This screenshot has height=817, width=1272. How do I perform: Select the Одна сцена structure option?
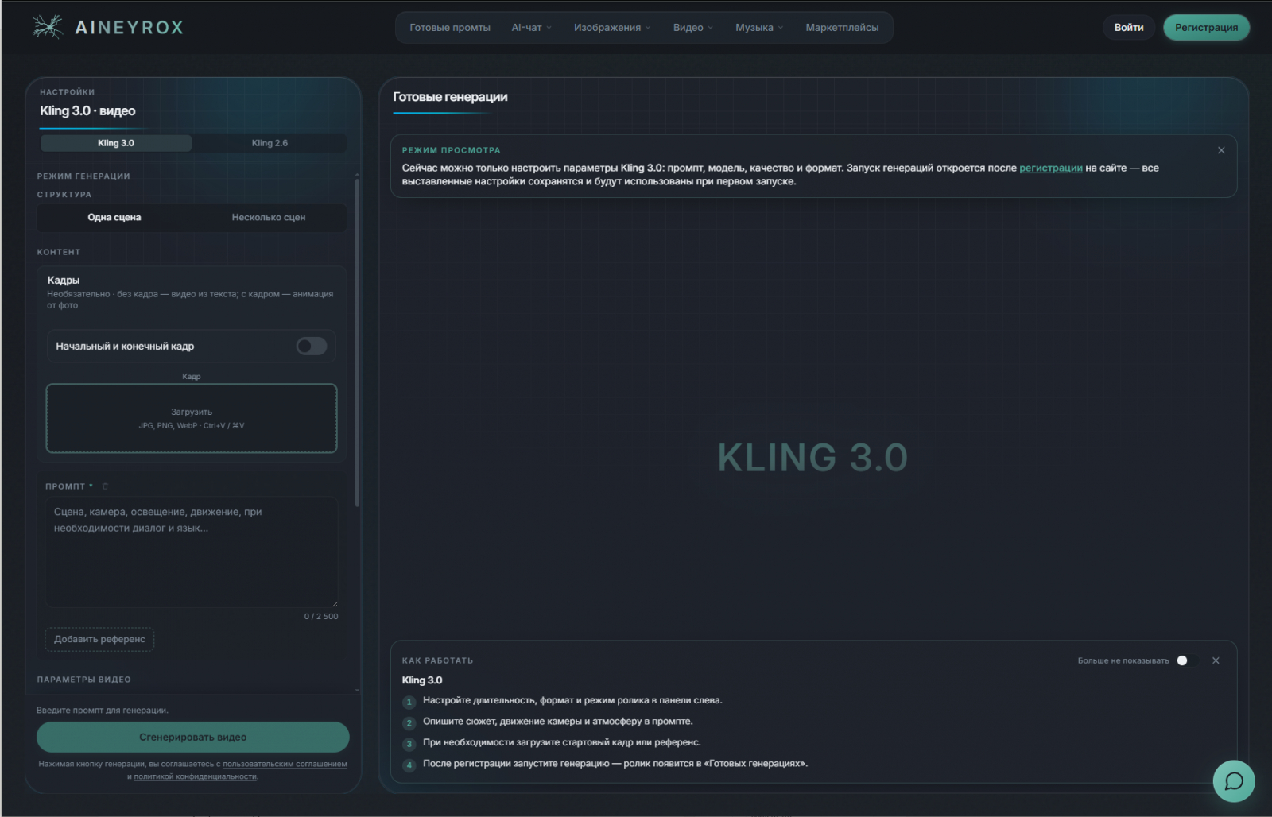point(114,217)
